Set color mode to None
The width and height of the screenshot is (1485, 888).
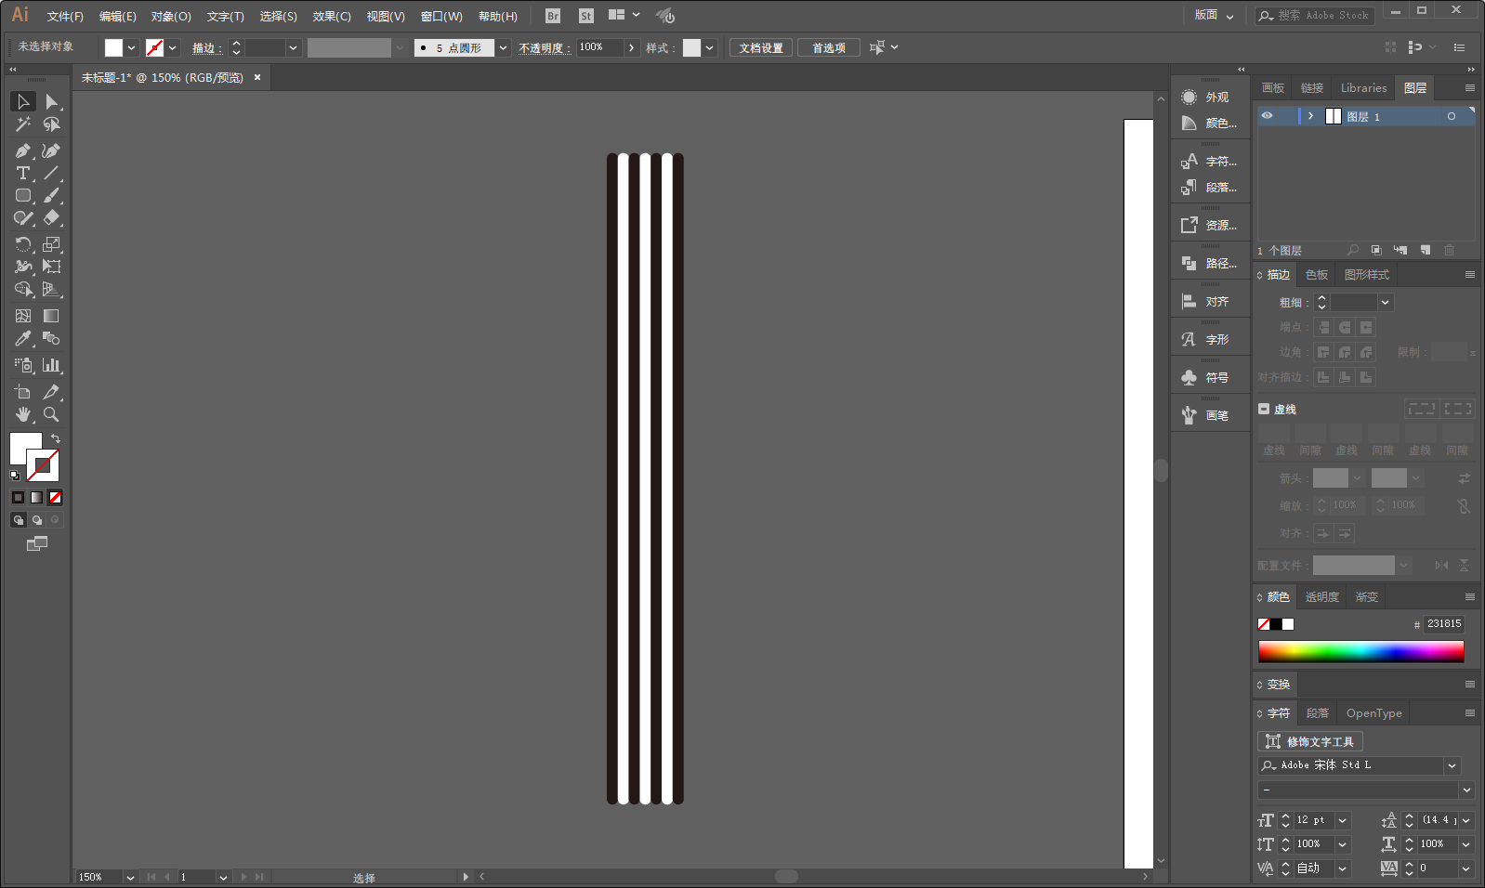(55, 498)
